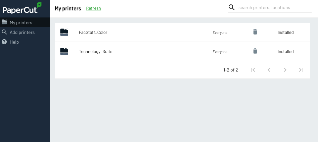Screen dimensions: 318x142
Task: Delete the FacStaff_Color printer via trash icon
Action: [255, 32]
